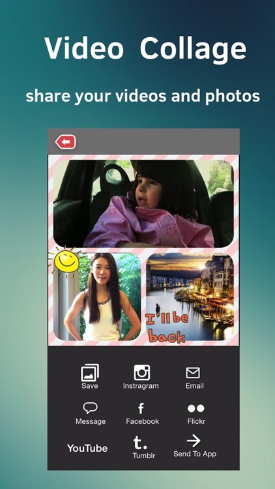
Task: Upload the collage to YouTube
Action: coord(87,449)
